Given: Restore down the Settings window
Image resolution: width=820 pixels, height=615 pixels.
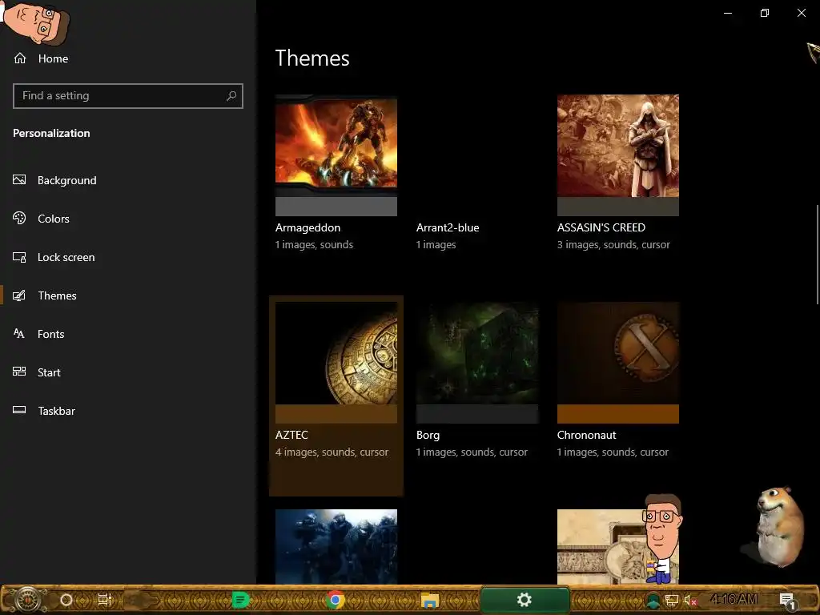Looking at the screenshot, I should point(765,13).
